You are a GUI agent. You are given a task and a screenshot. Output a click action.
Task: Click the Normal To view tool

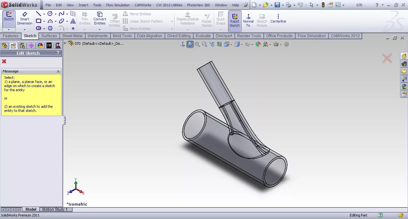(248, 20)
